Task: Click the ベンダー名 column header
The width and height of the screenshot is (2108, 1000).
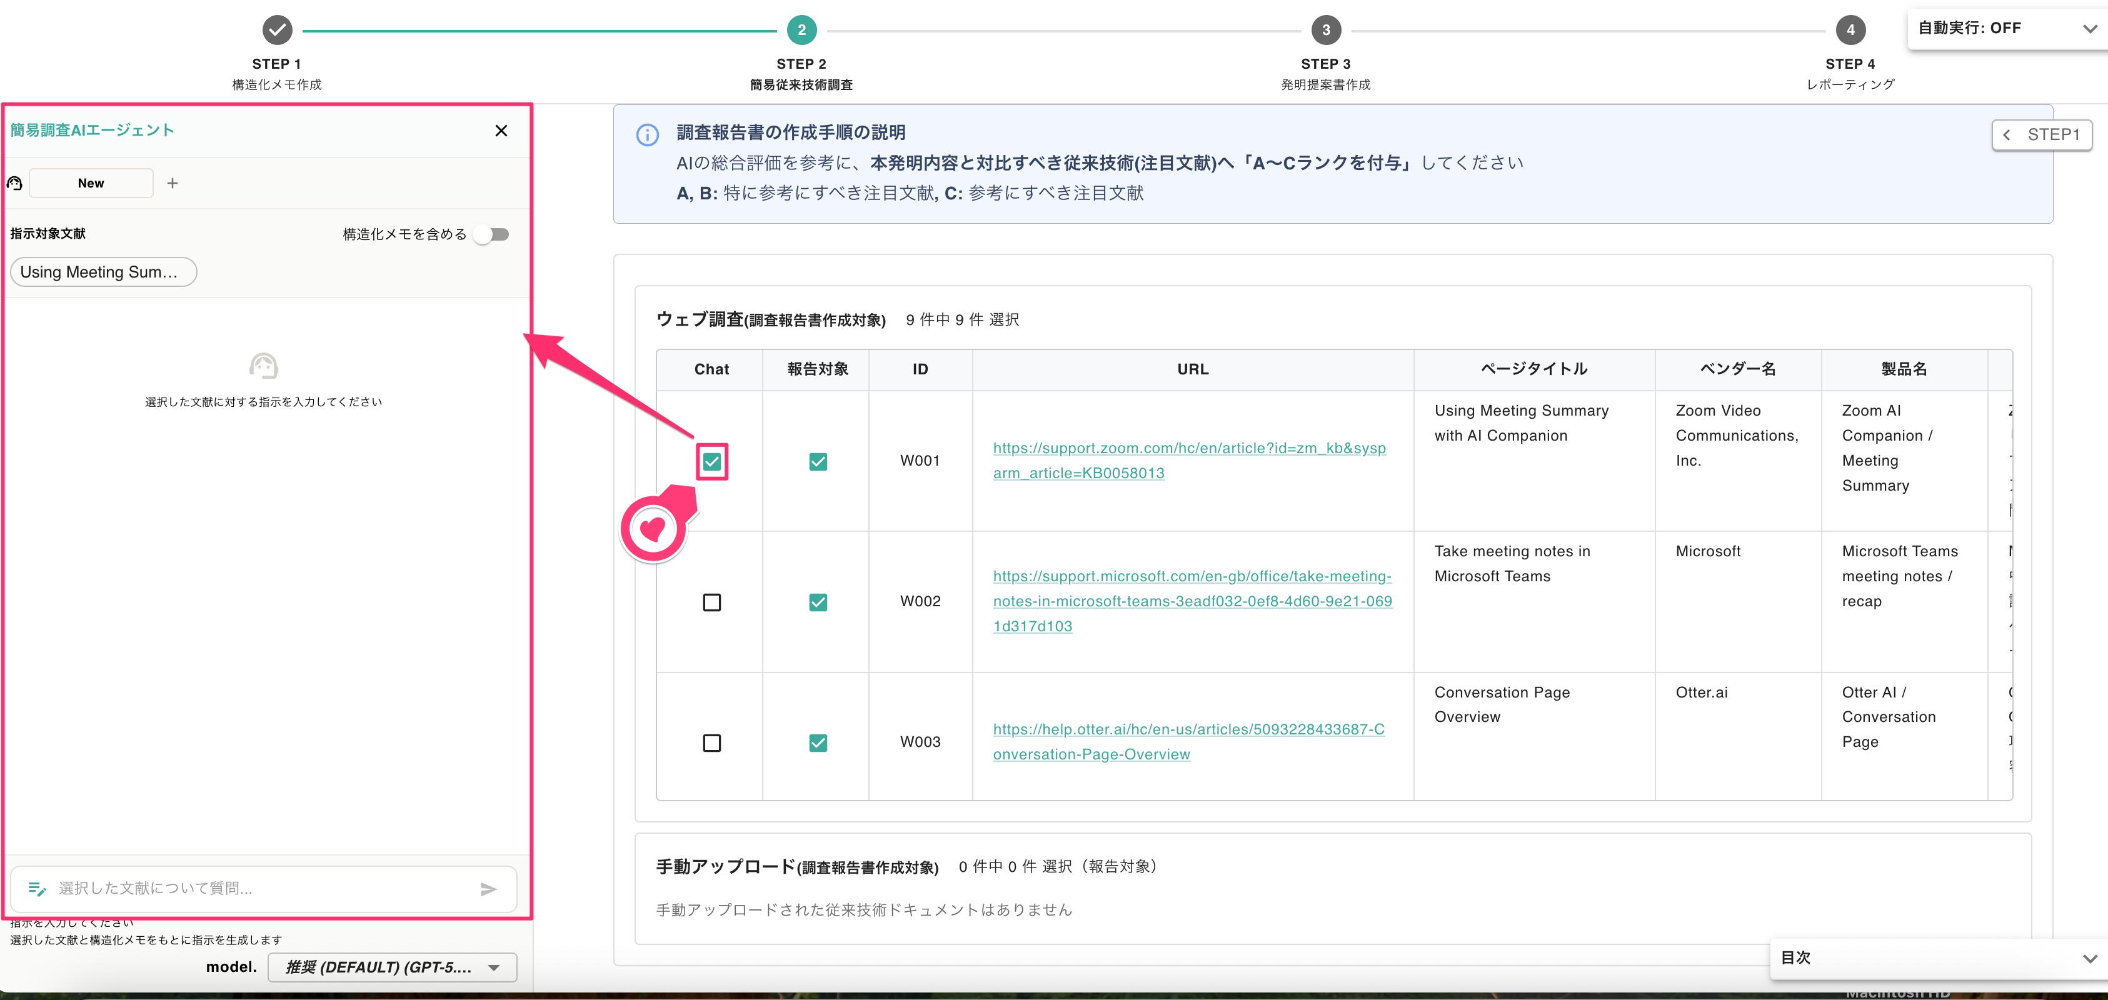Action: [x=1737, y=370]
